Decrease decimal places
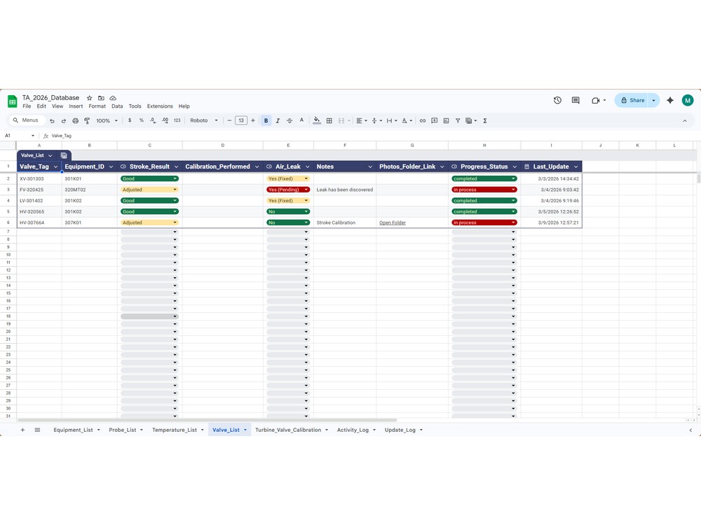701x525 pixels. pos(153,120)
